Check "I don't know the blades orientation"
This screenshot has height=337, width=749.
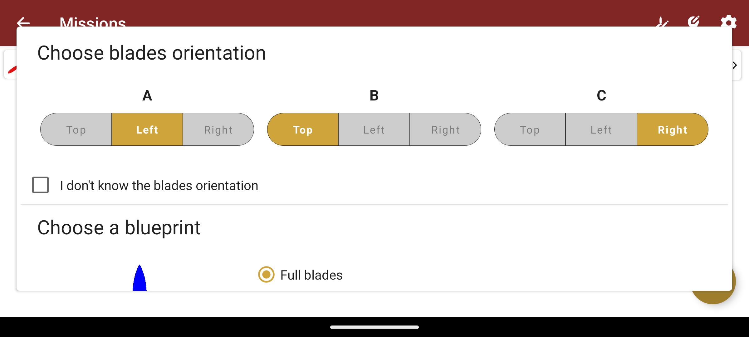pos(41,185)
